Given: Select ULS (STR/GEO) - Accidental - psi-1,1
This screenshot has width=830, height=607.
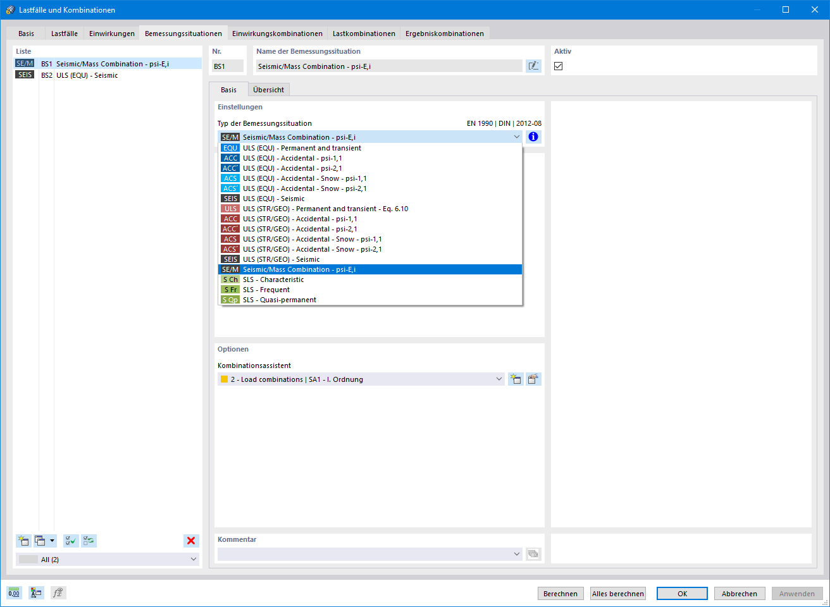Looking at the screenshot, I should [x=371, y=219].
